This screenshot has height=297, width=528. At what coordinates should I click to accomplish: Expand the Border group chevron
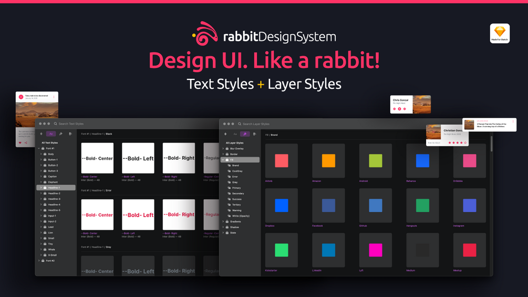(223, 154)
